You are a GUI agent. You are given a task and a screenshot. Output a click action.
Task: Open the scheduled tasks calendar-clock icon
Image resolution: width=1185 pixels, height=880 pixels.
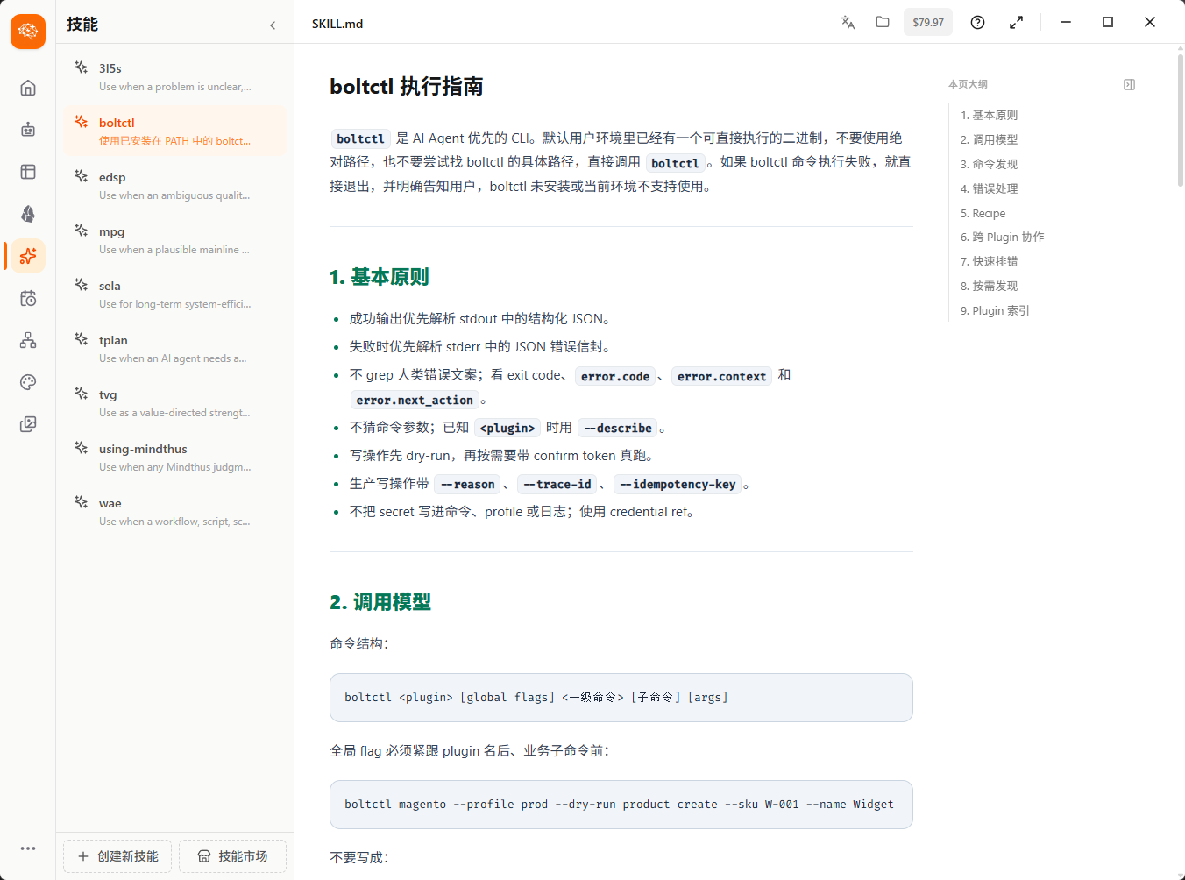[x=28, y=298]
